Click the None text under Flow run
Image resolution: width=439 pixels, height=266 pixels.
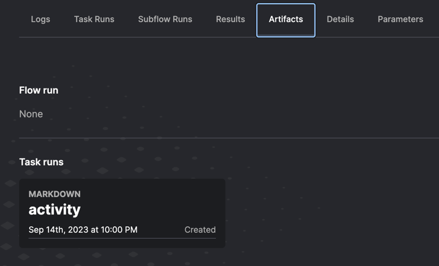coord(31,114)
